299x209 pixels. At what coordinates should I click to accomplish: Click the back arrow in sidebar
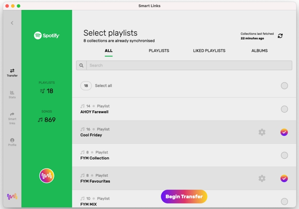coord(12,23)
